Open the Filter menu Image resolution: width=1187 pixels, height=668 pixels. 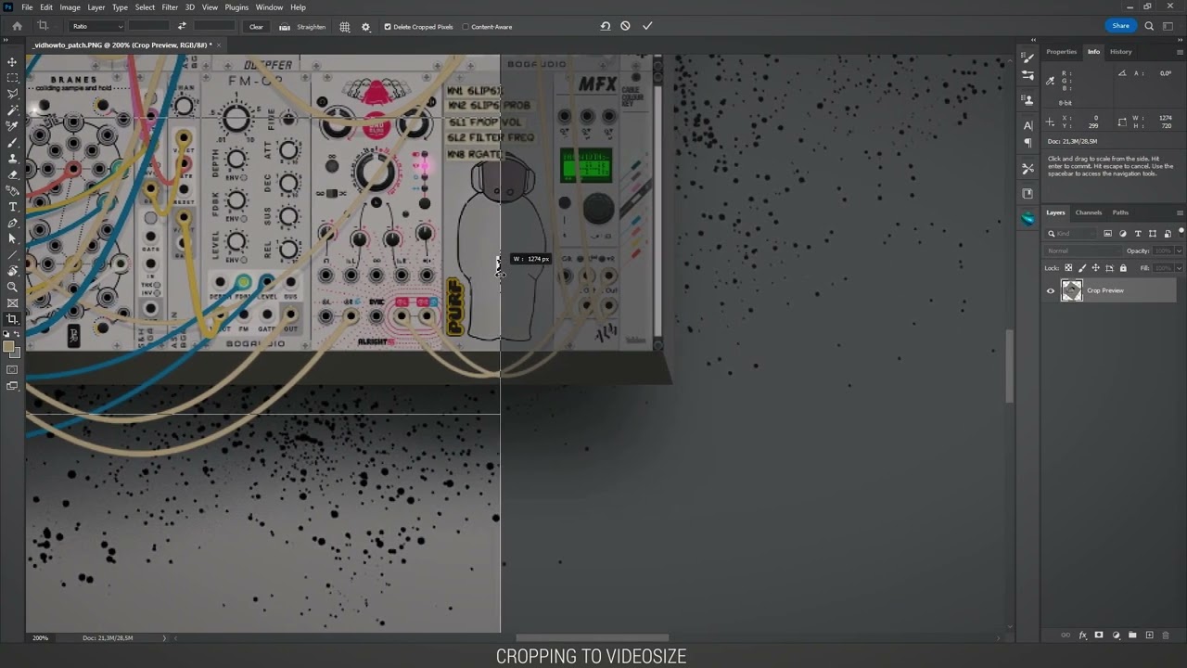pos(170,6)
